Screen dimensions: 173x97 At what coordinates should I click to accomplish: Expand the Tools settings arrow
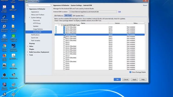point(28,55)
